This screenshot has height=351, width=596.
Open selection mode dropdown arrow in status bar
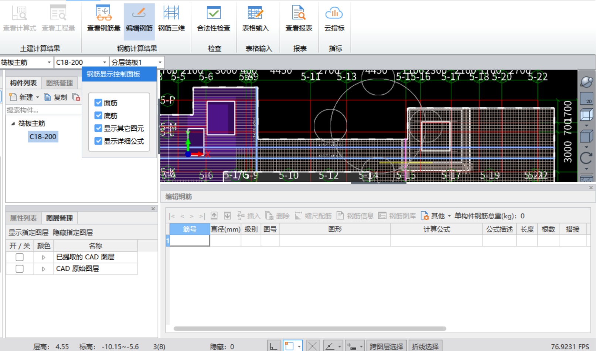299,347
